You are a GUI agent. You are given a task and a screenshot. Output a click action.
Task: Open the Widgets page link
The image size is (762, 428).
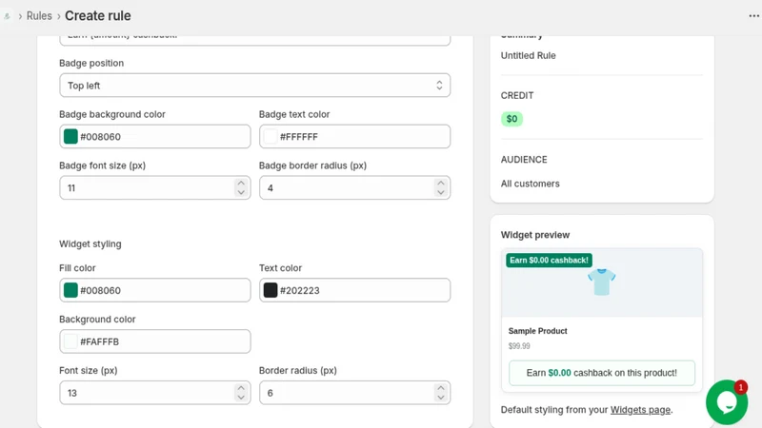click(x=640, y=410)
